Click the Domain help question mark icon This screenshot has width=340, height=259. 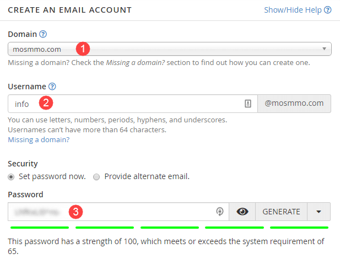tap(43, 34)
